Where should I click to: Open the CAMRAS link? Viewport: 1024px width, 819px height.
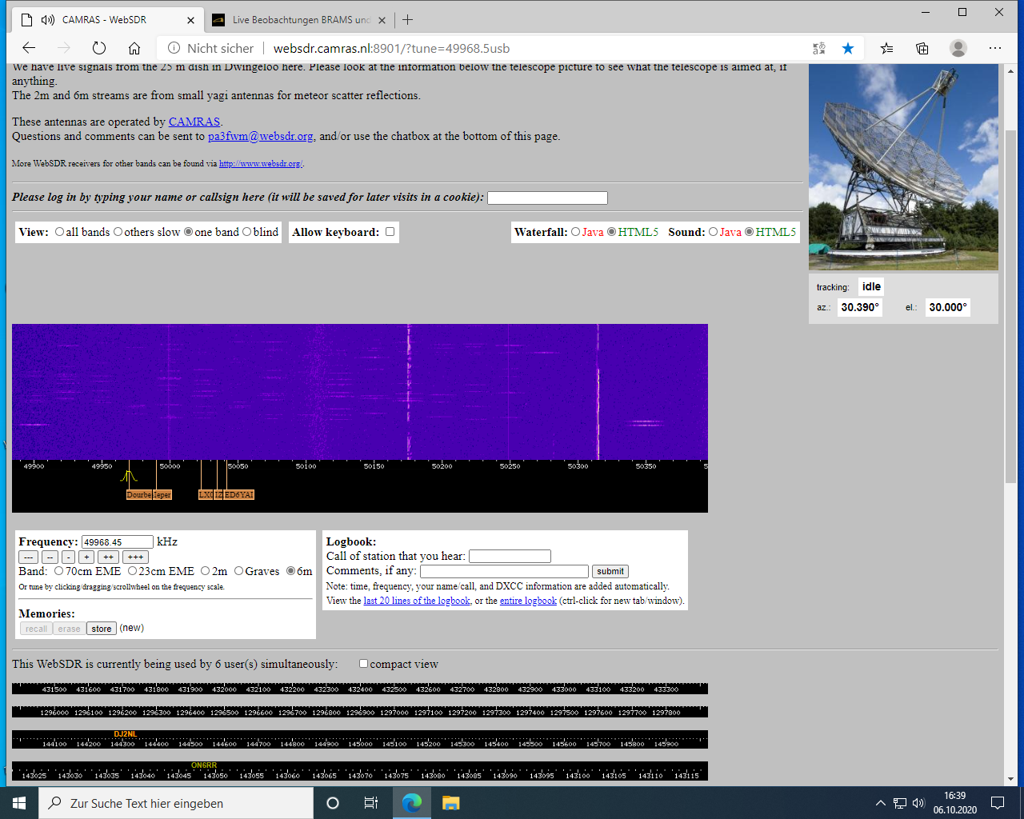click(194, 122)
